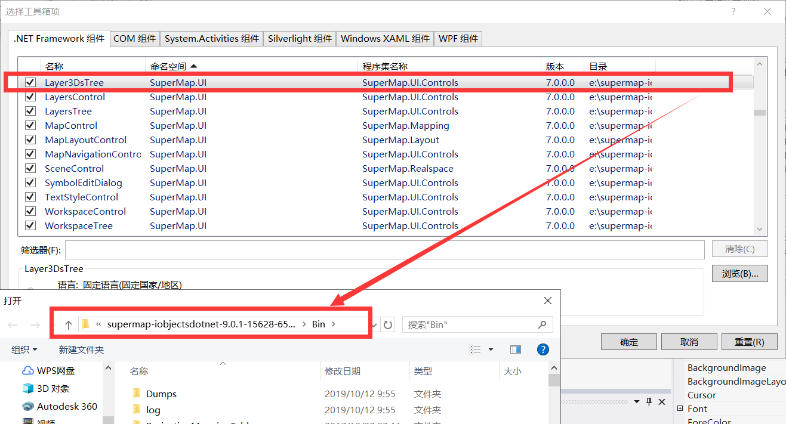The width and height of the screenshot is (786, 424).
Task: Click 新建文件夹 in the Open dialog
Action: 81,349
